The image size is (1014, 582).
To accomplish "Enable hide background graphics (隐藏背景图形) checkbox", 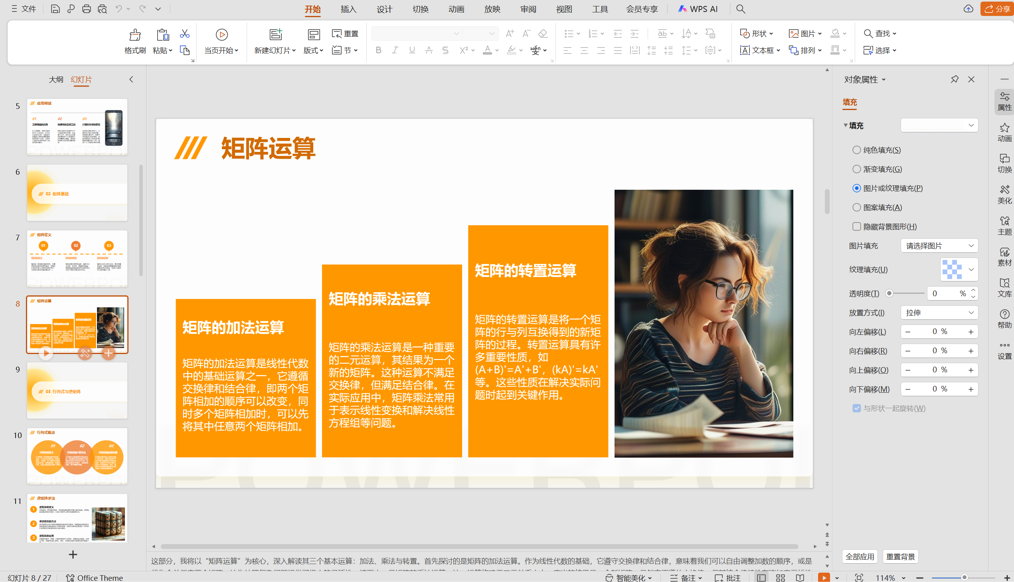I will point(856,227).
